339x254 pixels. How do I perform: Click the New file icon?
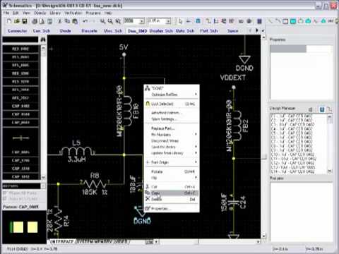click(x=9, y=21)
